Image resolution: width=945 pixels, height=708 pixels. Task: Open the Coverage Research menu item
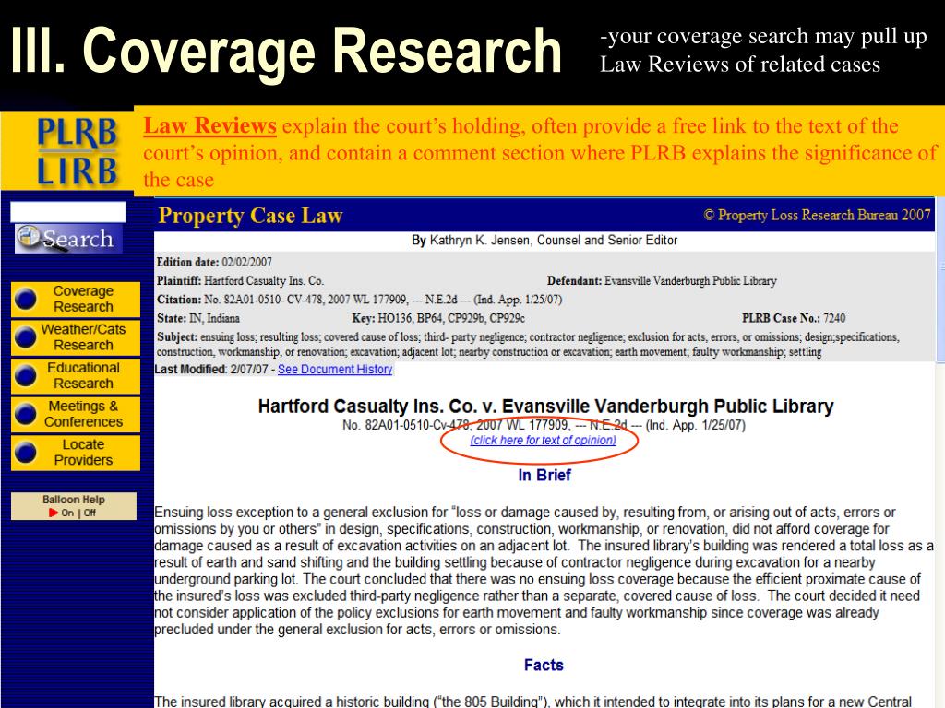click(76, 300)
